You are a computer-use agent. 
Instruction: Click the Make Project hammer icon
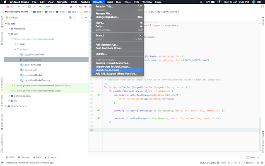point(34,7)
